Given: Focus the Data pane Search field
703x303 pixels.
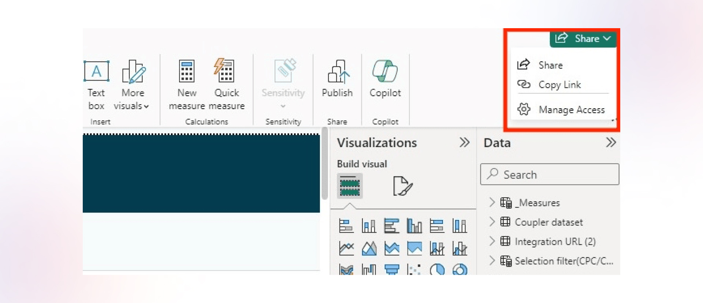Looking at the screenshot, I should (550, 175).
